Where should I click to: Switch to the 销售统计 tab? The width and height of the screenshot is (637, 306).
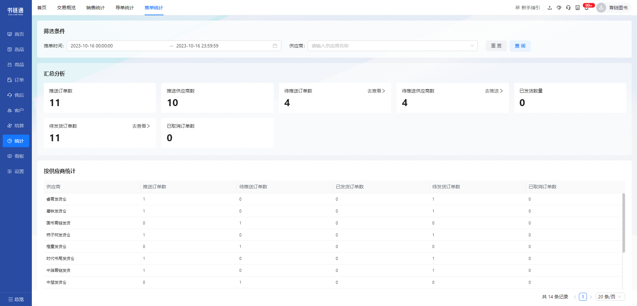(96, 8)
